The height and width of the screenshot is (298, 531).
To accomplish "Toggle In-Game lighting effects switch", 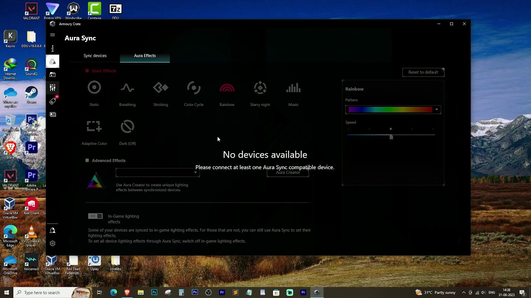I will point(95,216).
